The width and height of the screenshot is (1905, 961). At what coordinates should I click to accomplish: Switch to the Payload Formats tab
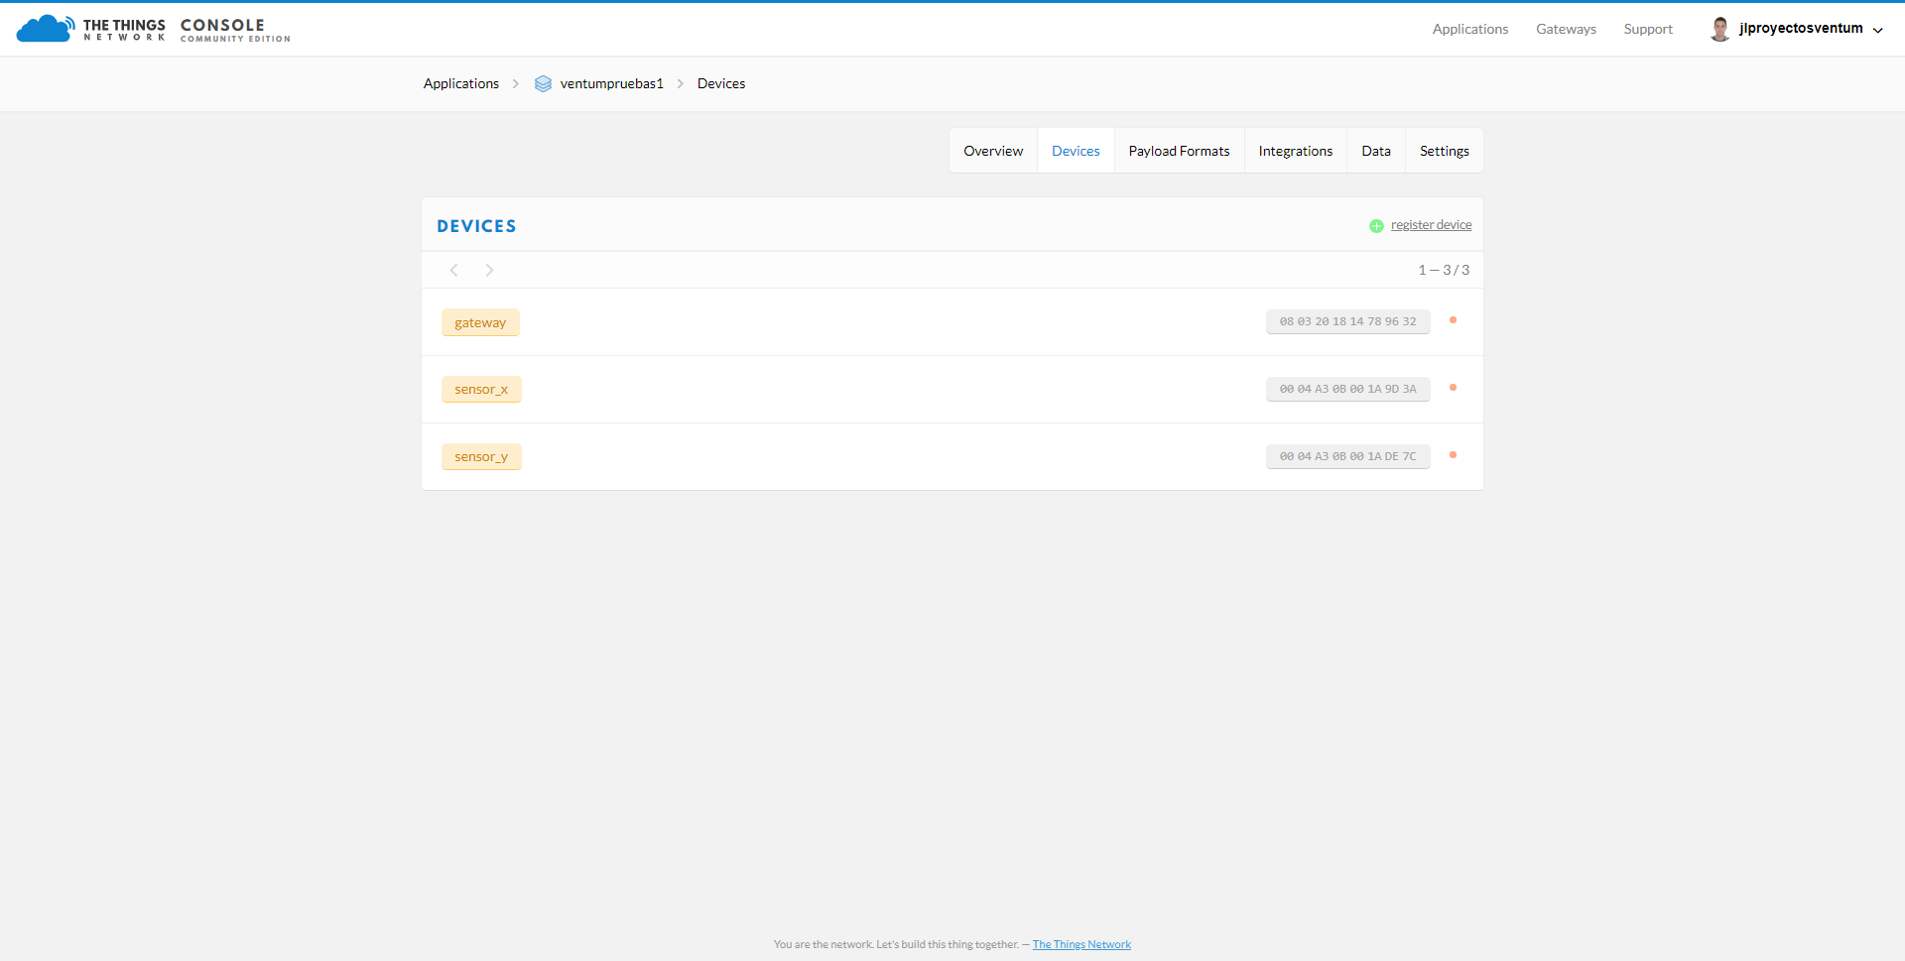(x=1179, y=151)
